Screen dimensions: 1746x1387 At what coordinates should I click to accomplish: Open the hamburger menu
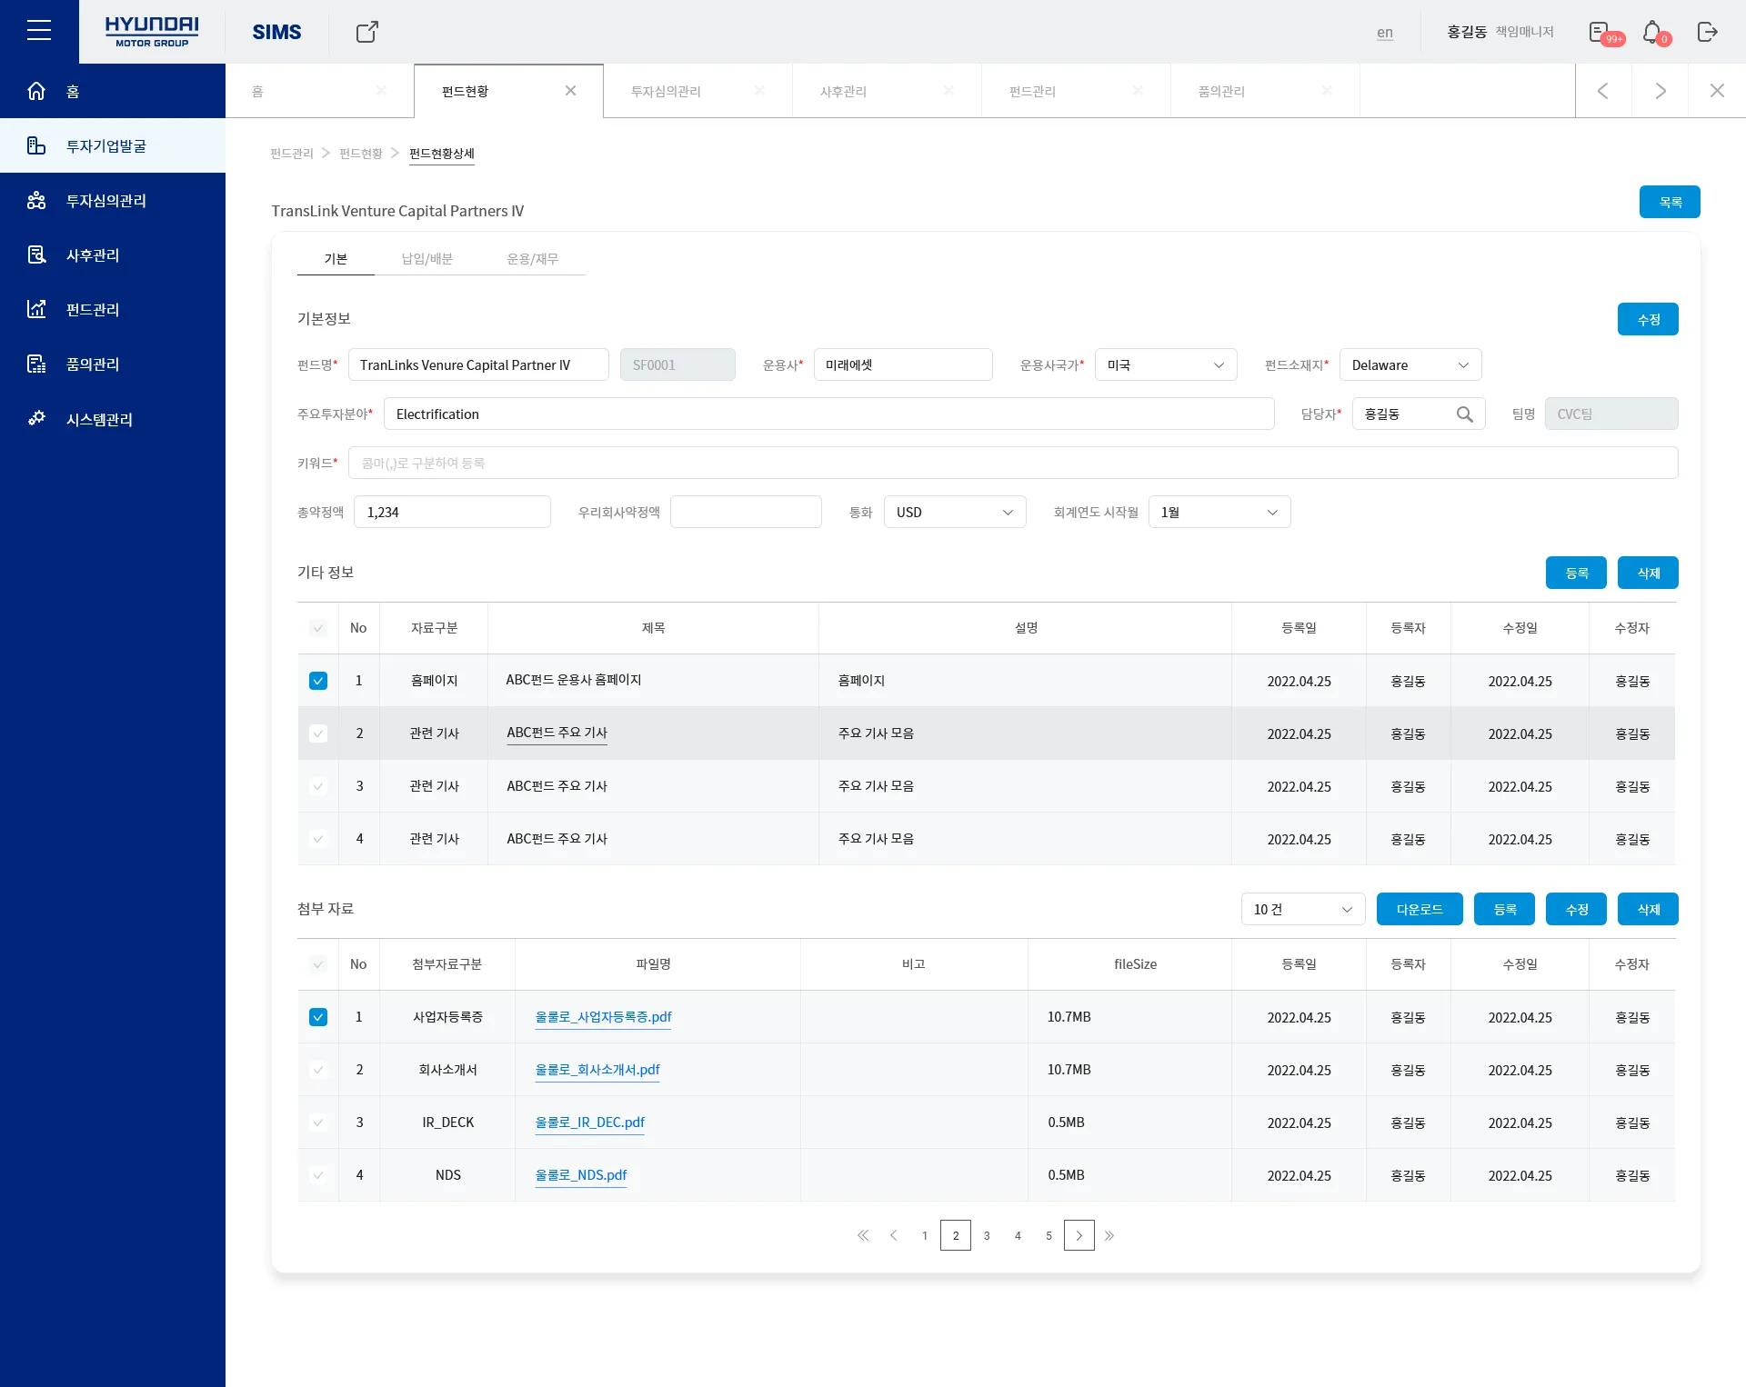point(39,31)
